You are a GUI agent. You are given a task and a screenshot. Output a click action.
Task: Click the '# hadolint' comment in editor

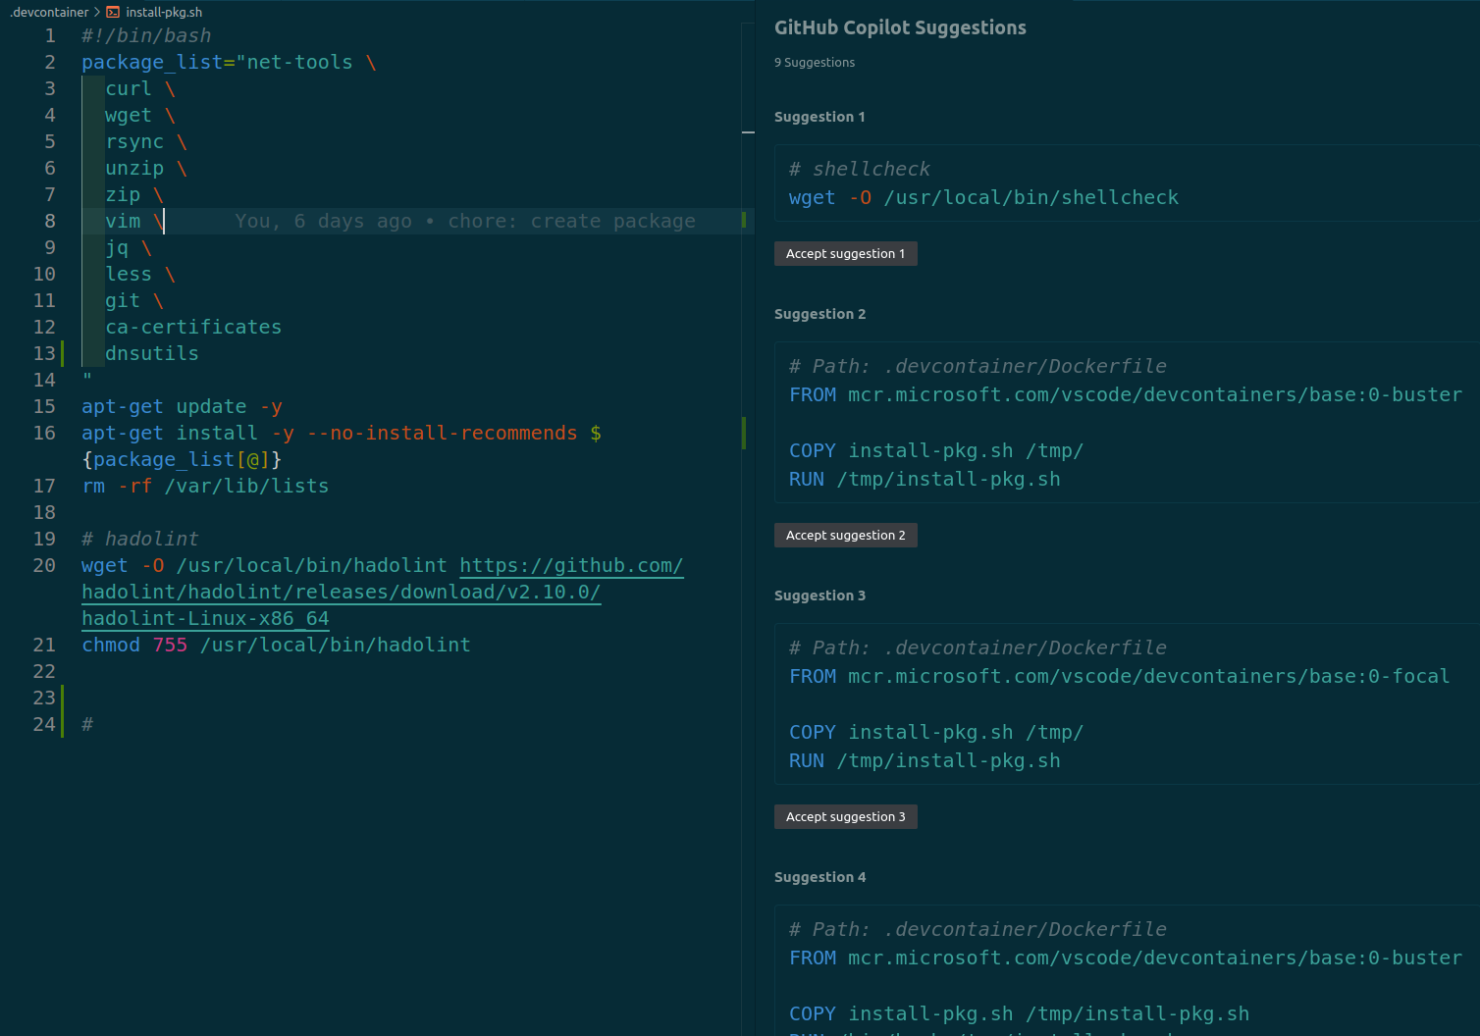point(140,539)
